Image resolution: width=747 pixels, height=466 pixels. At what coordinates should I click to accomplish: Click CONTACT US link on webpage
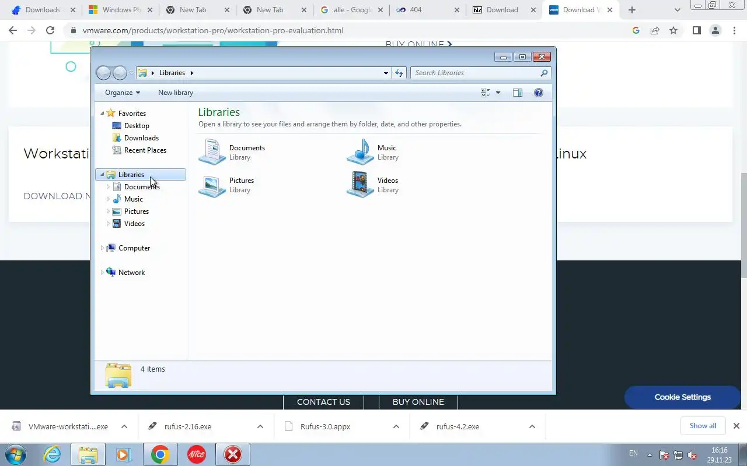pos(323,402)
